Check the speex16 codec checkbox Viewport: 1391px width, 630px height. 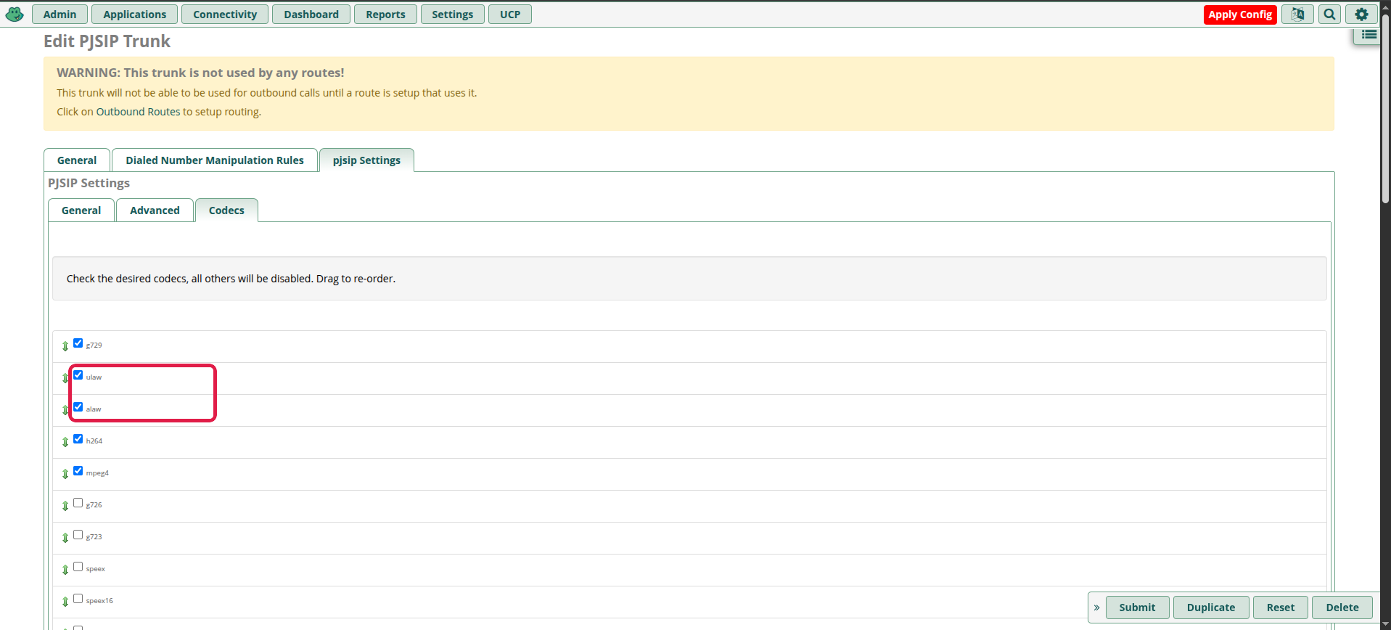pyautogui.click(x=78, y=599)
